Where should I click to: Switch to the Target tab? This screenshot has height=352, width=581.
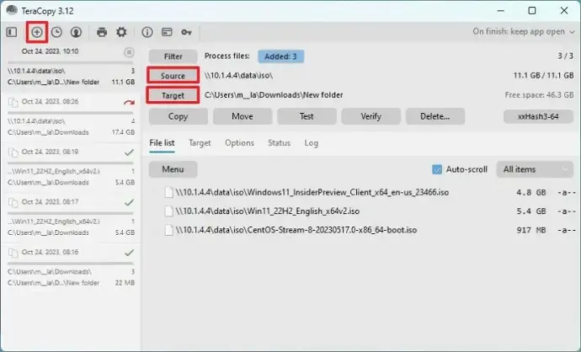200,143
